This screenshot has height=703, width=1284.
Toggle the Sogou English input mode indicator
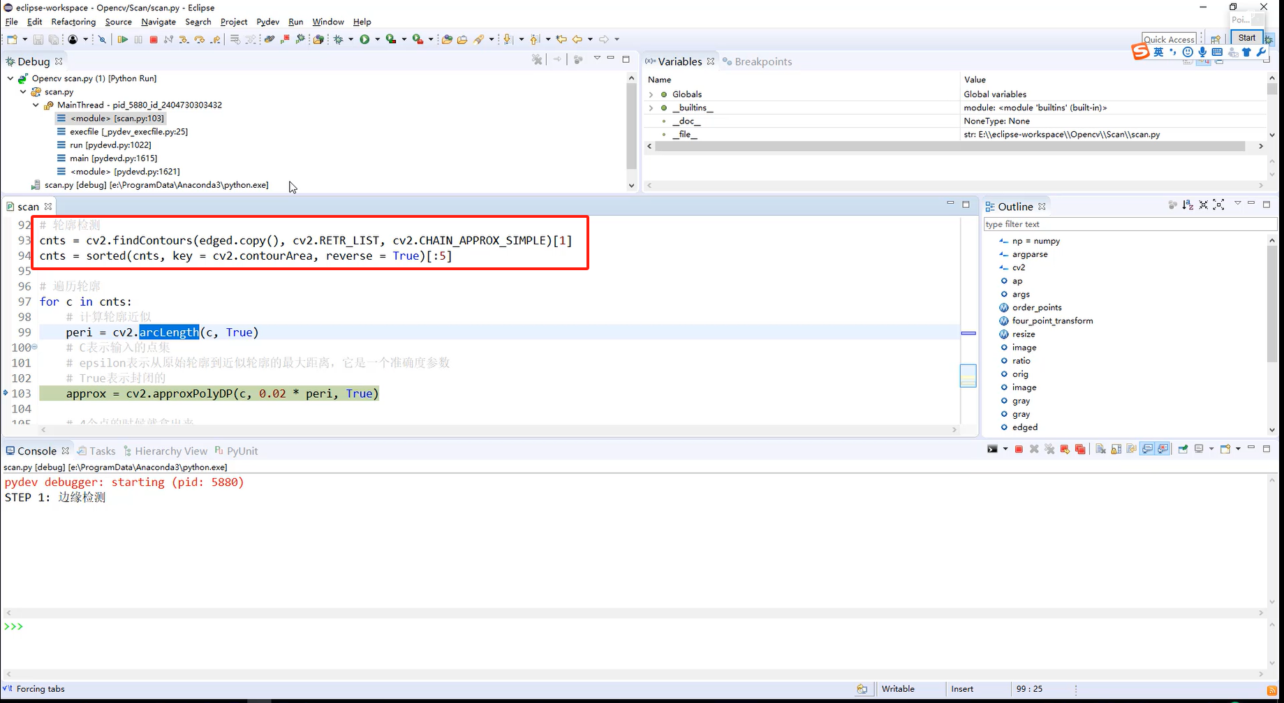tap(1158, 52)
